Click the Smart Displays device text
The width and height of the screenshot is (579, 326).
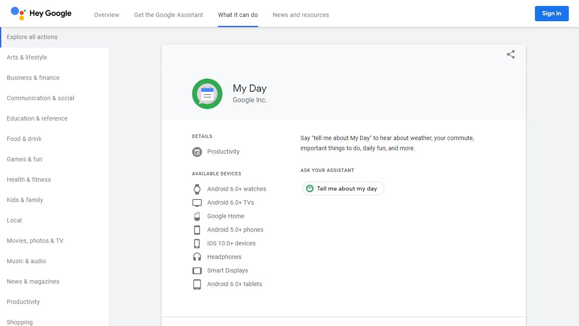coord(228,270)
